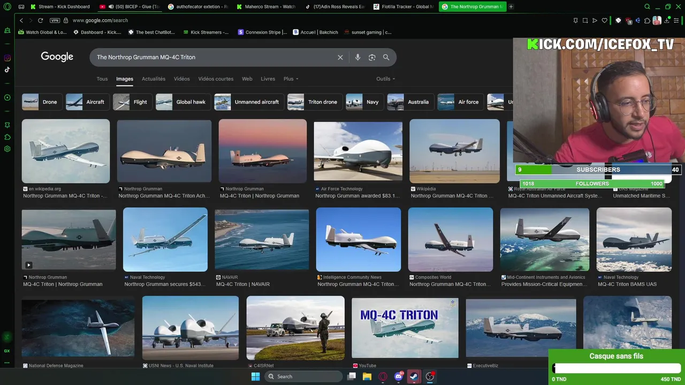This screenshot has width=685, height=385.
Task: Switch to Maherco Stream browser tab
Action: point(266,6)
